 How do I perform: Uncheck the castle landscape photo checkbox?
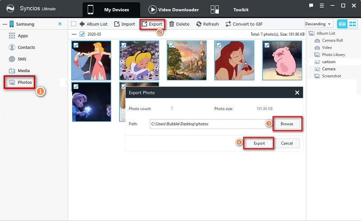pos(171,45)
